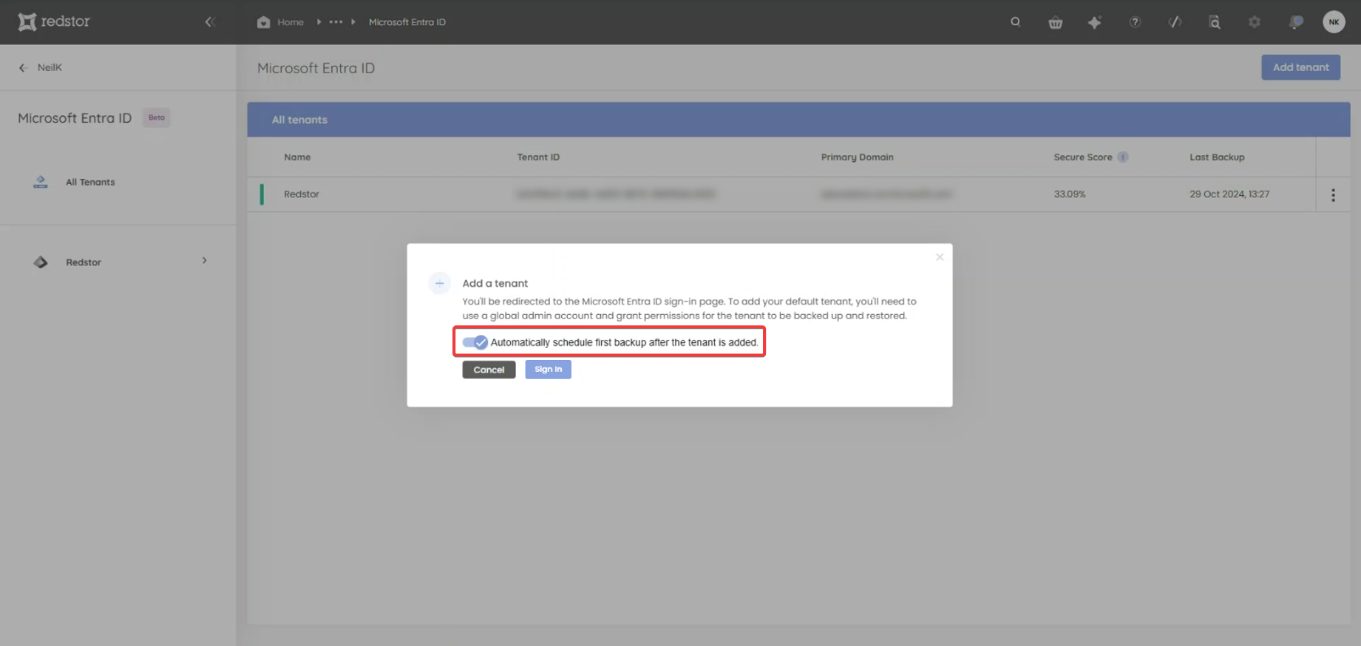This screenshot has height=646, width=1361.
Task: Open the search magnifier in top bar
Action: [x=1016, y=22]
